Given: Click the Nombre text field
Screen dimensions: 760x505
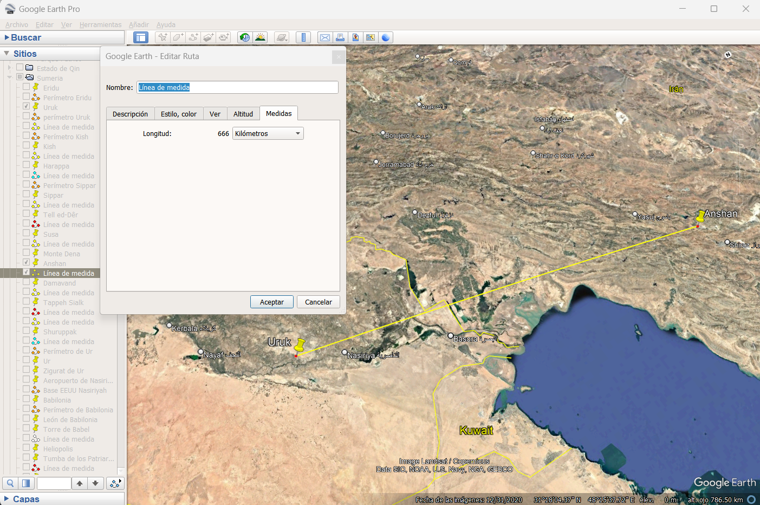Looking at the screenshot, I should tap(237, 87).
